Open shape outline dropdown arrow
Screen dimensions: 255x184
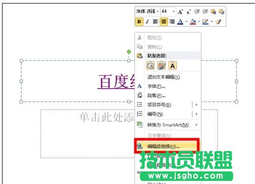[211, 22]
